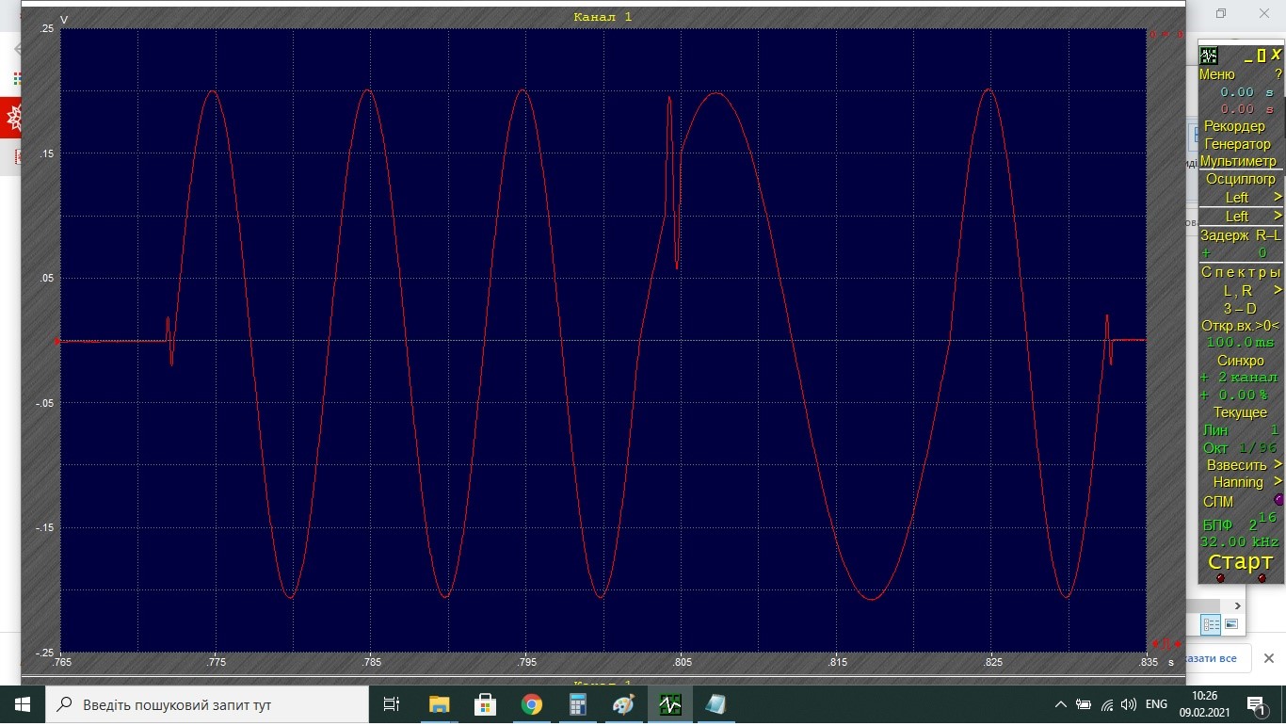The width and height of the screenshot is (1286, 726).
Task: Open the Мультиметр module
Action: [x=1238, y=161]
